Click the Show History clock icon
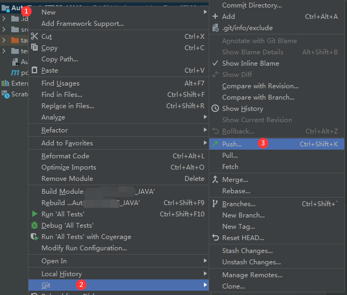Screen dimensions: 347x295 pos(215,109)
